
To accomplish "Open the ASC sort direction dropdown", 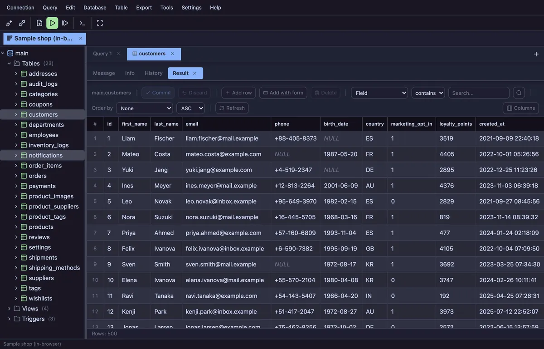I will tap(190, 108).
